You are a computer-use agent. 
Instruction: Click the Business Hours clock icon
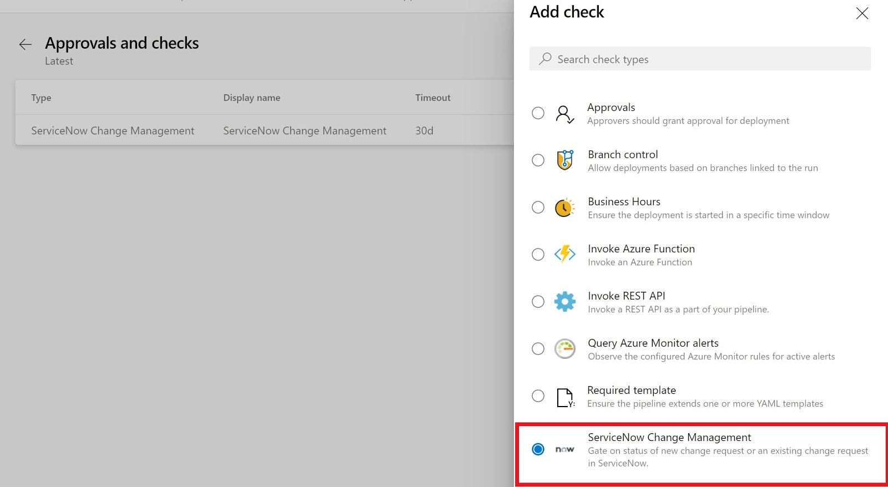(x=565, y=207)
